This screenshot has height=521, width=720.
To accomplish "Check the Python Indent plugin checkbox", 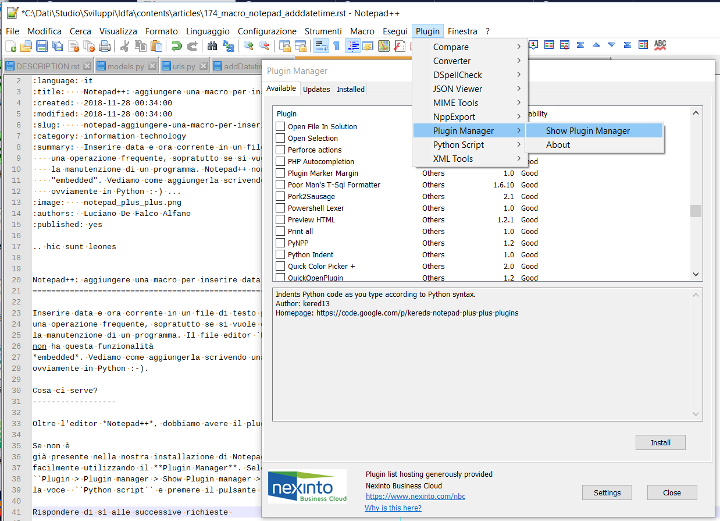I will 280,254.
